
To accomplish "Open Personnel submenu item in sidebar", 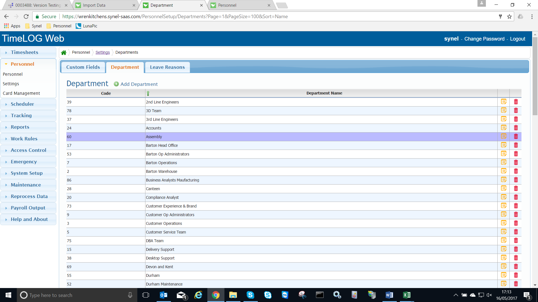I will pyautogui.click(x=13, y=74).
